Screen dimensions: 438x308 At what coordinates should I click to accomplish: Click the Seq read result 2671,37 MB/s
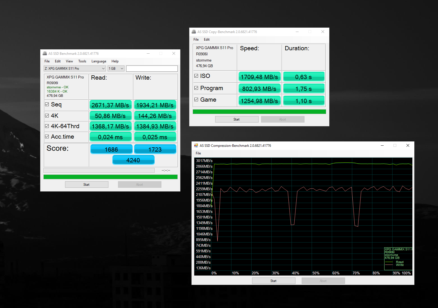pyautogui.click(x=110, y=105)
